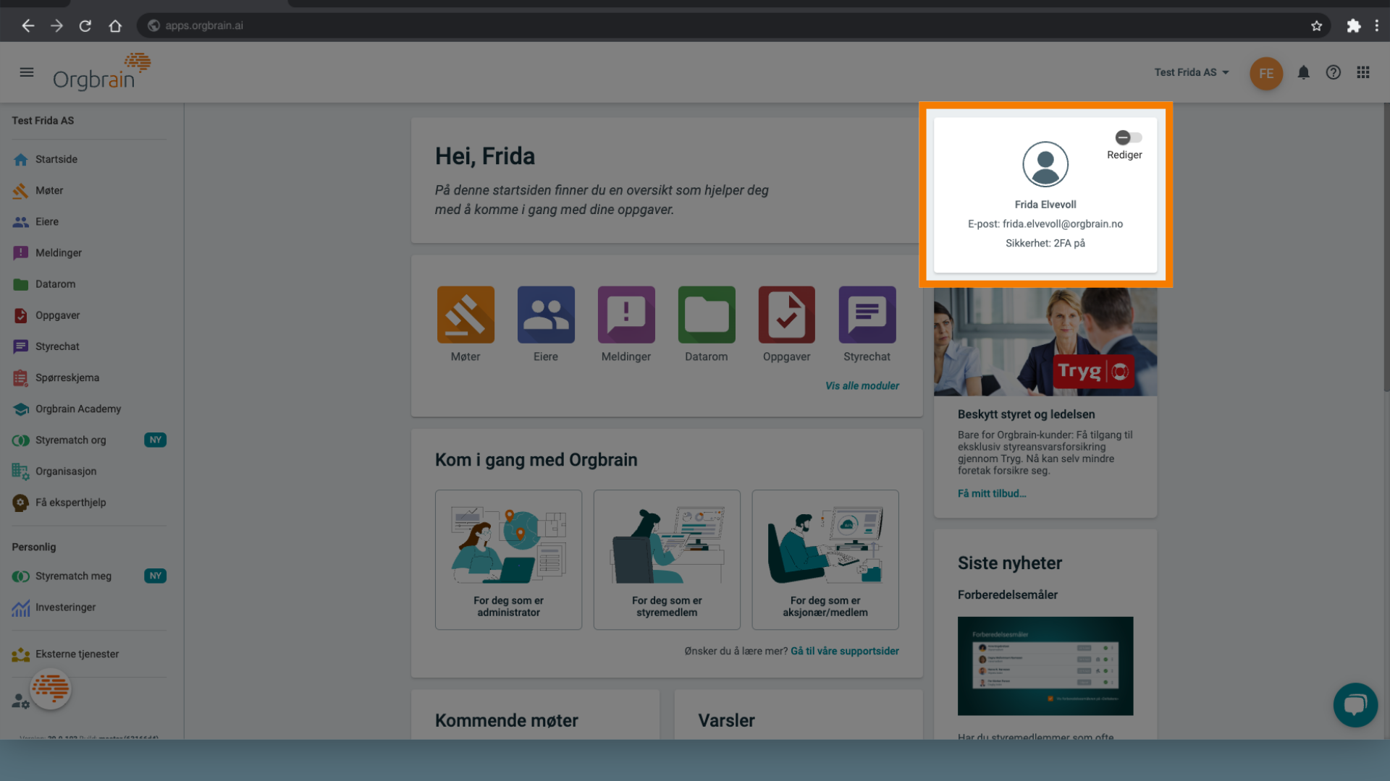Click the user settings icon at sidebar bottom

click(x=20, y=701)
